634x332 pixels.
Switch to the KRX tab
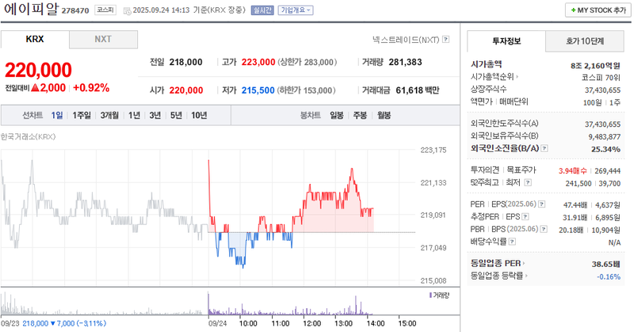pos(35,40)
